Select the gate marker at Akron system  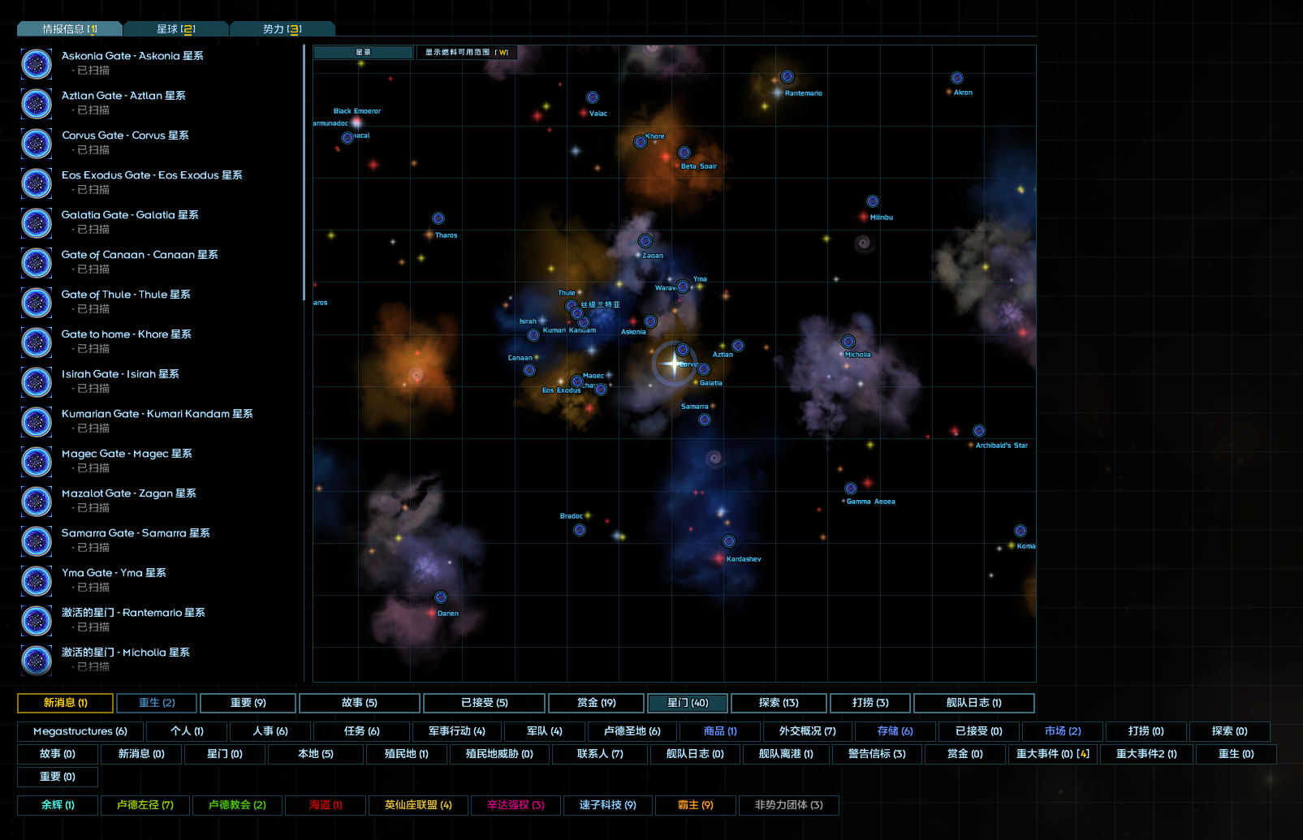956,78
